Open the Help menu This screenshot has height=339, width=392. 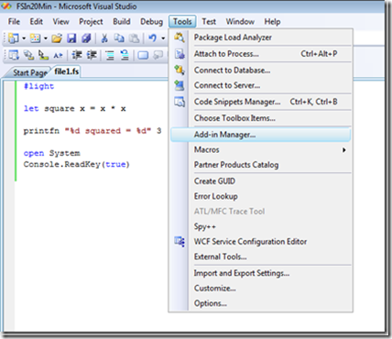272,22
